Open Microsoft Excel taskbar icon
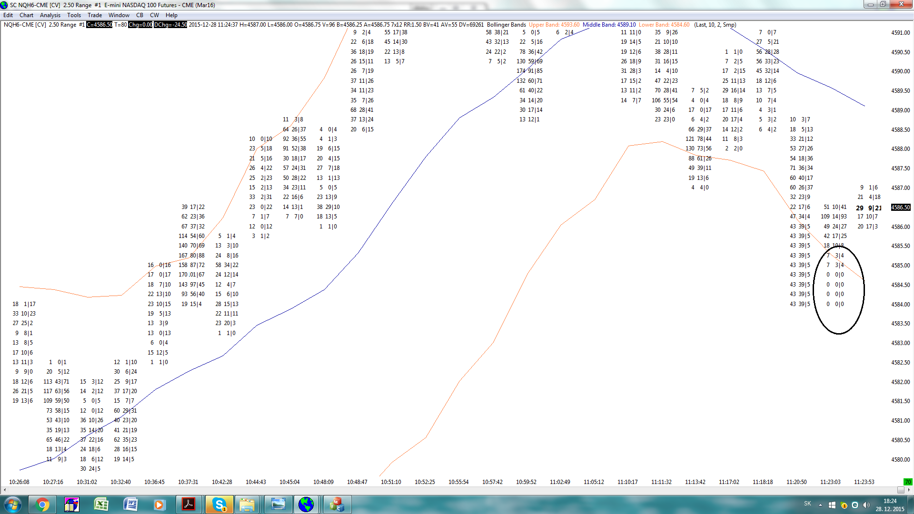 point(101,504)
